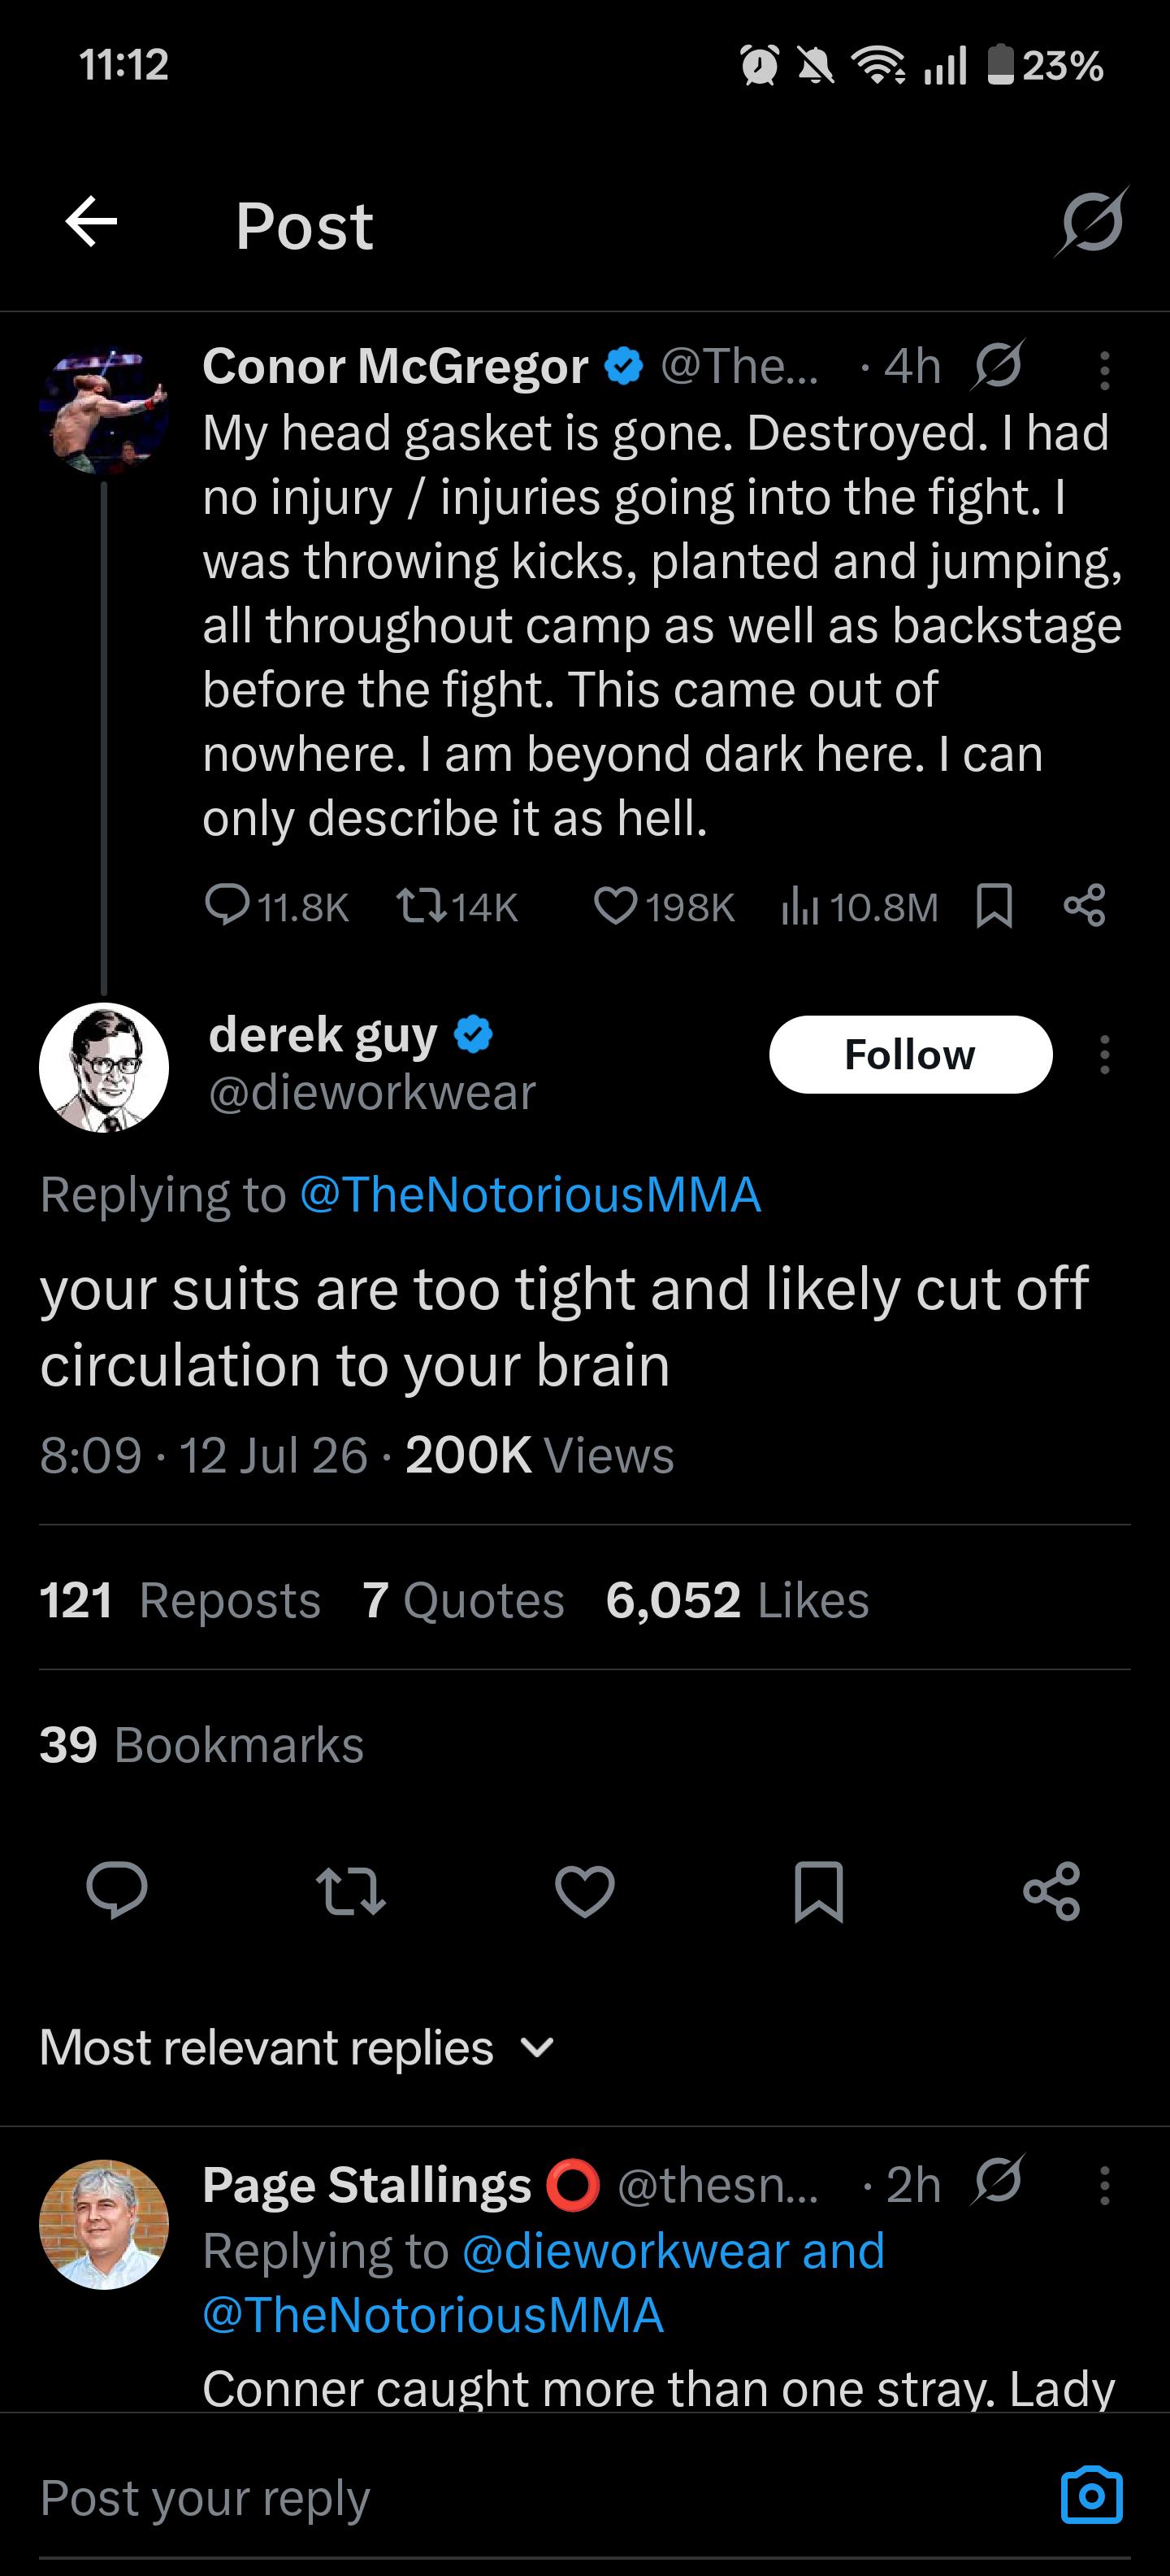Reply to Conor McGregor's tweet with 11.8K comments
1170x2576 pixels.
(x=277, y=906)
